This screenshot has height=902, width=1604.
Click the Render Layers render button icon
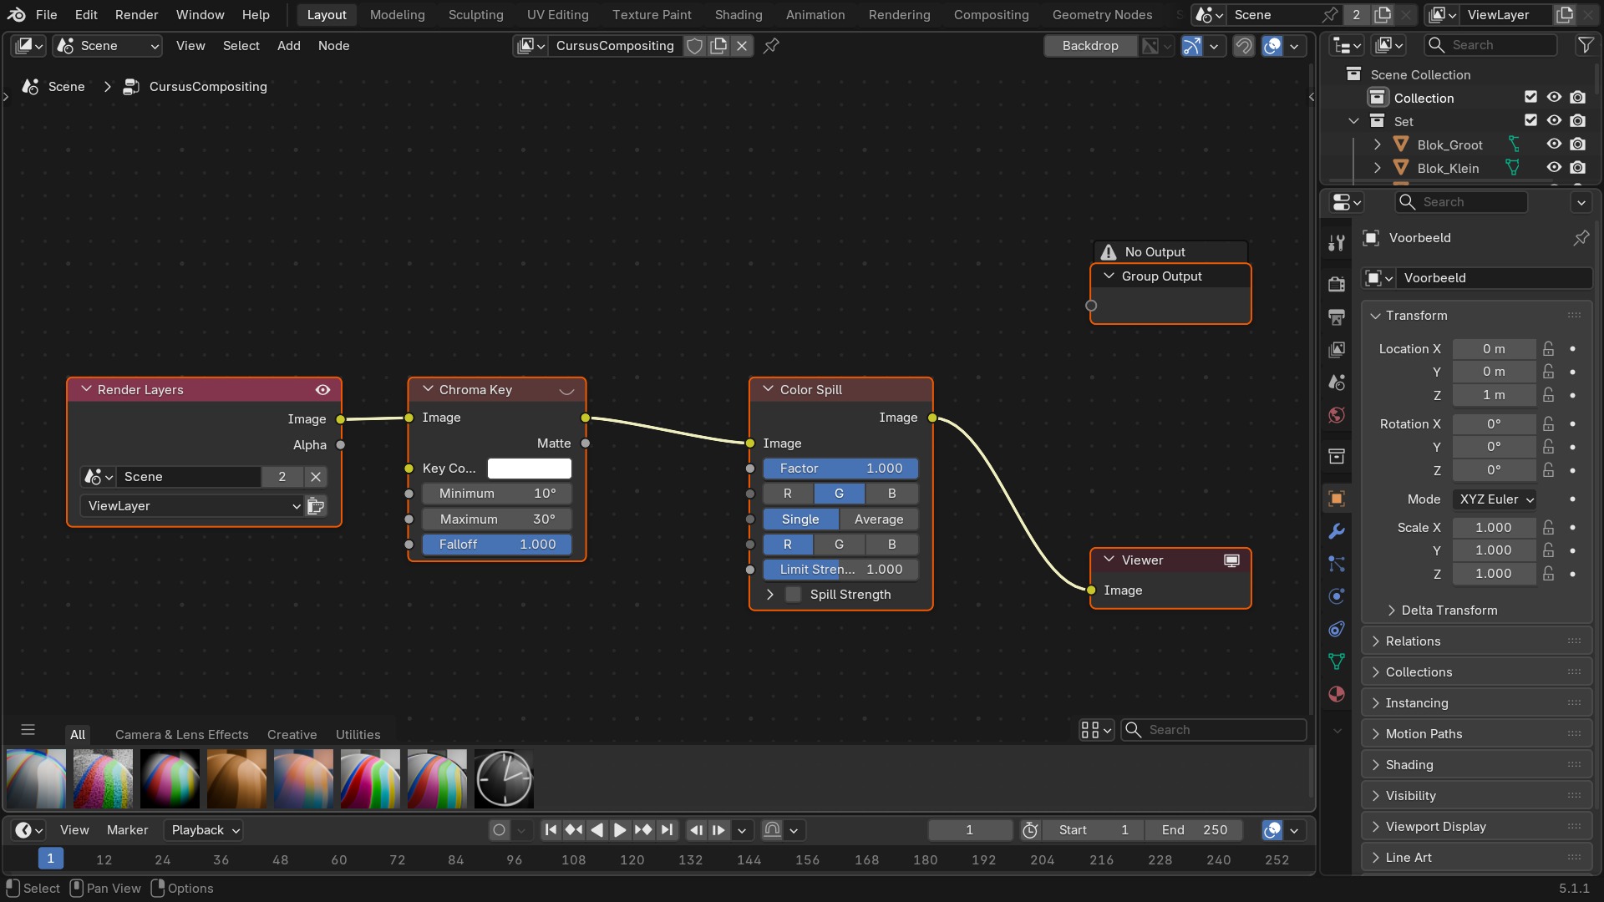pos(316,506)
